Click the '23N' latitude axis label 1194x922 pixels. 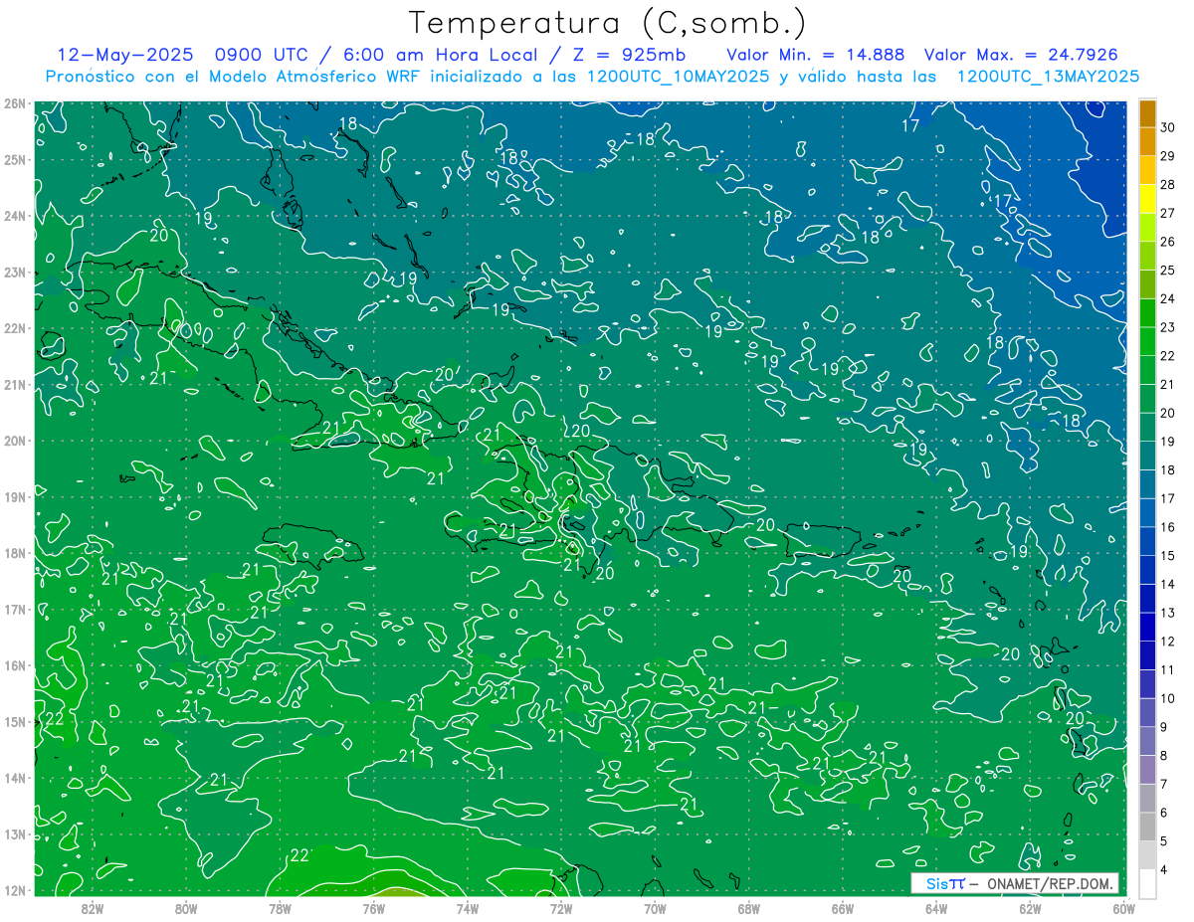click(14, 272)
